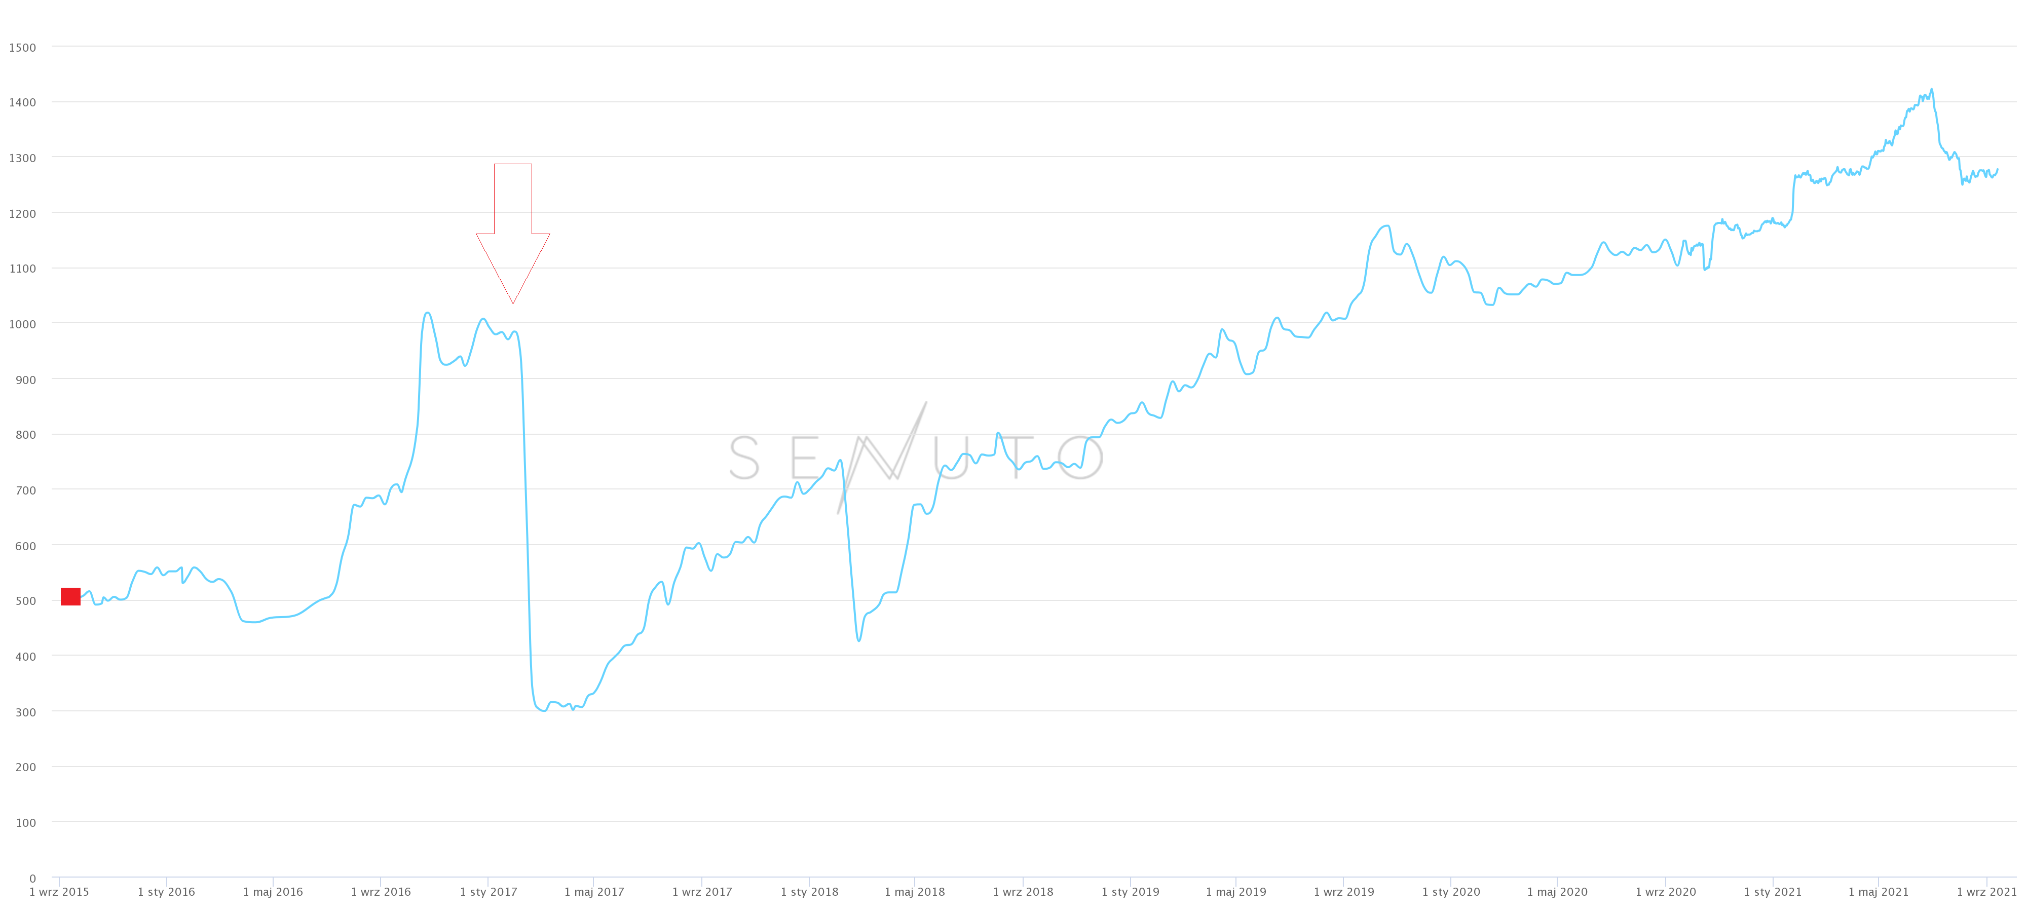Click the red square marker at chart start
The height and width of the screenshot is (912, 2027).
click(x=71, y=596)
